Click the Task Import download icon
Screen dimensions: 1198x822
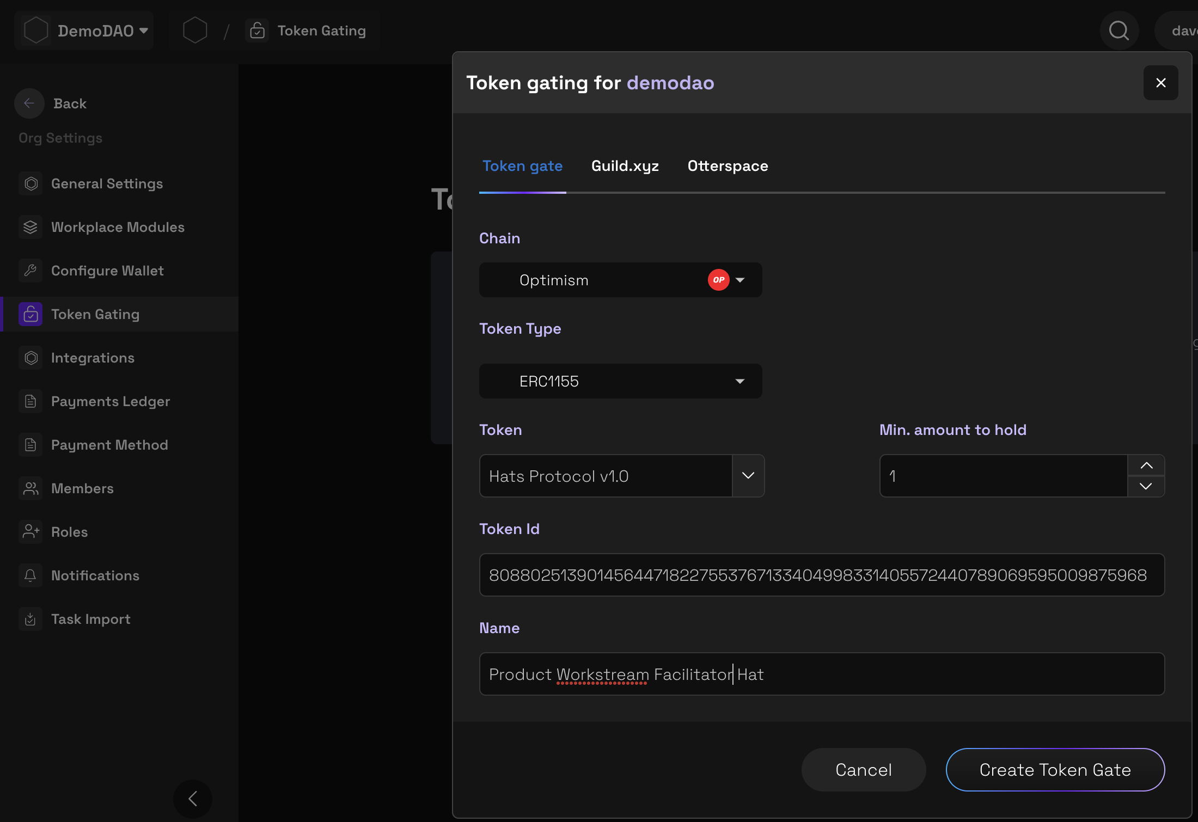coord(30,619)
